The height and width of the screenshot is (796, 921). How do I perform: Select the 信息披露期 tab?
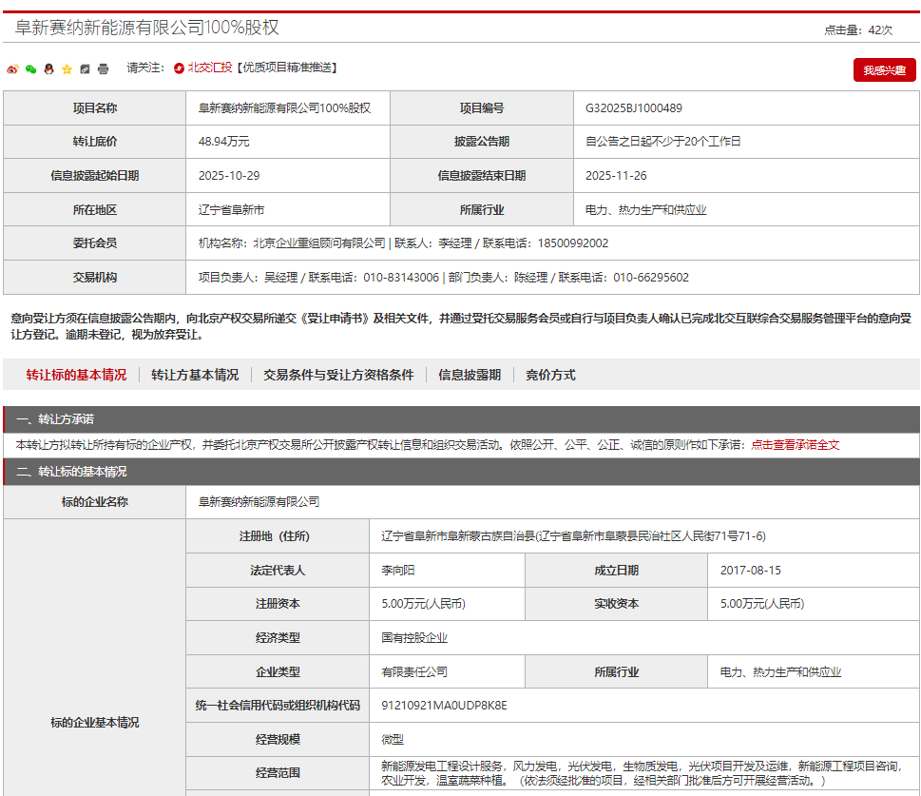point(467,375)
